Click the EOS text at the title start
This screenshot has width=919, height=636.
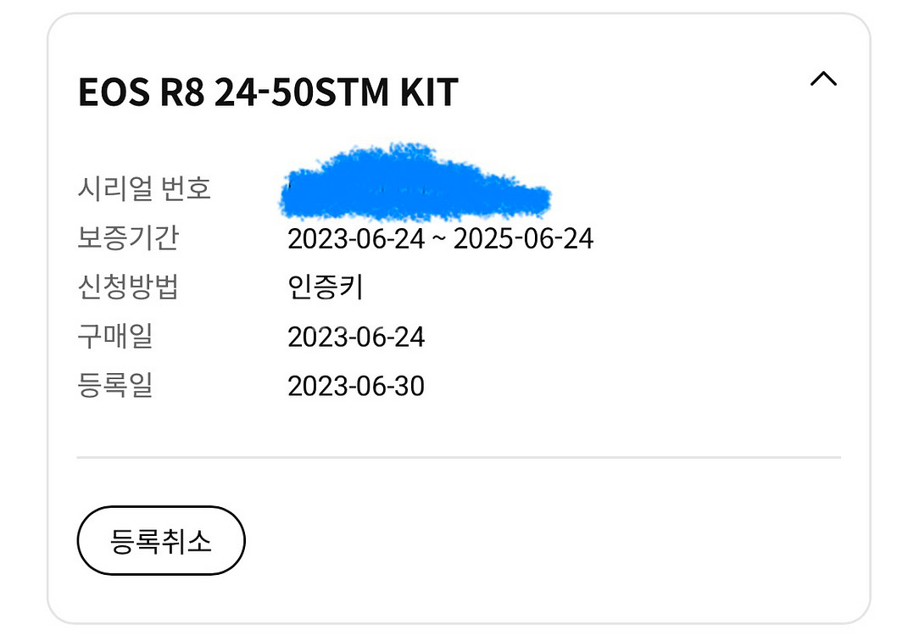click(x=109, y=92)
